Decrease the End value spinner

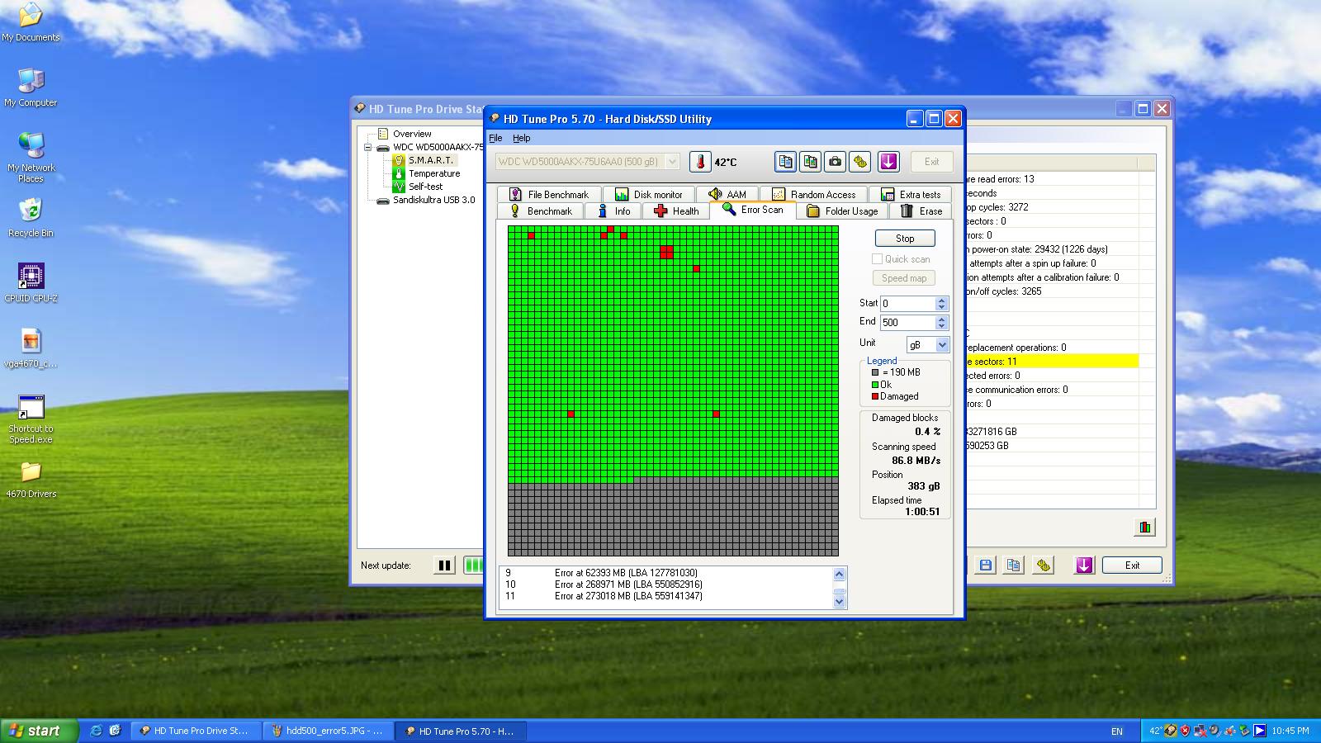[x=941, y=326]
